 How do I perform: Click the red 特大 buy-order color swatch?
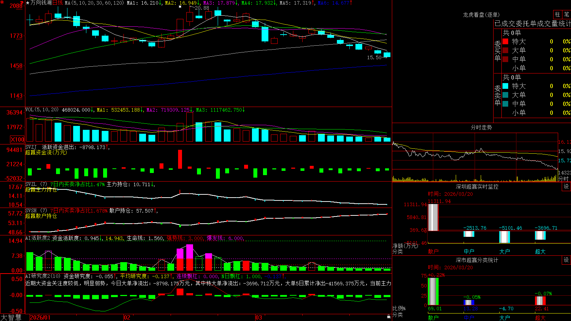[505, 41]
